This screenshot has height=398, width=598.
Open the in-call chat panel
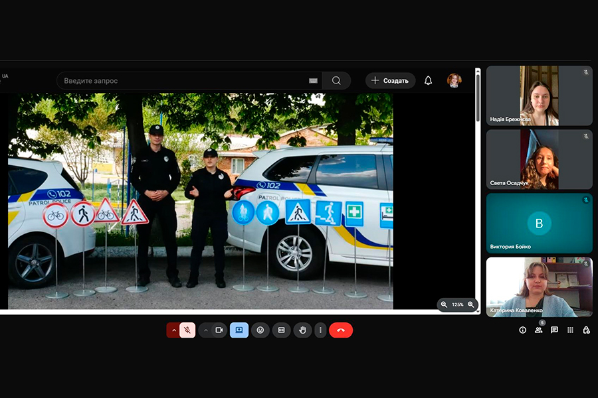pyautogui.click(x=554, y=330)
